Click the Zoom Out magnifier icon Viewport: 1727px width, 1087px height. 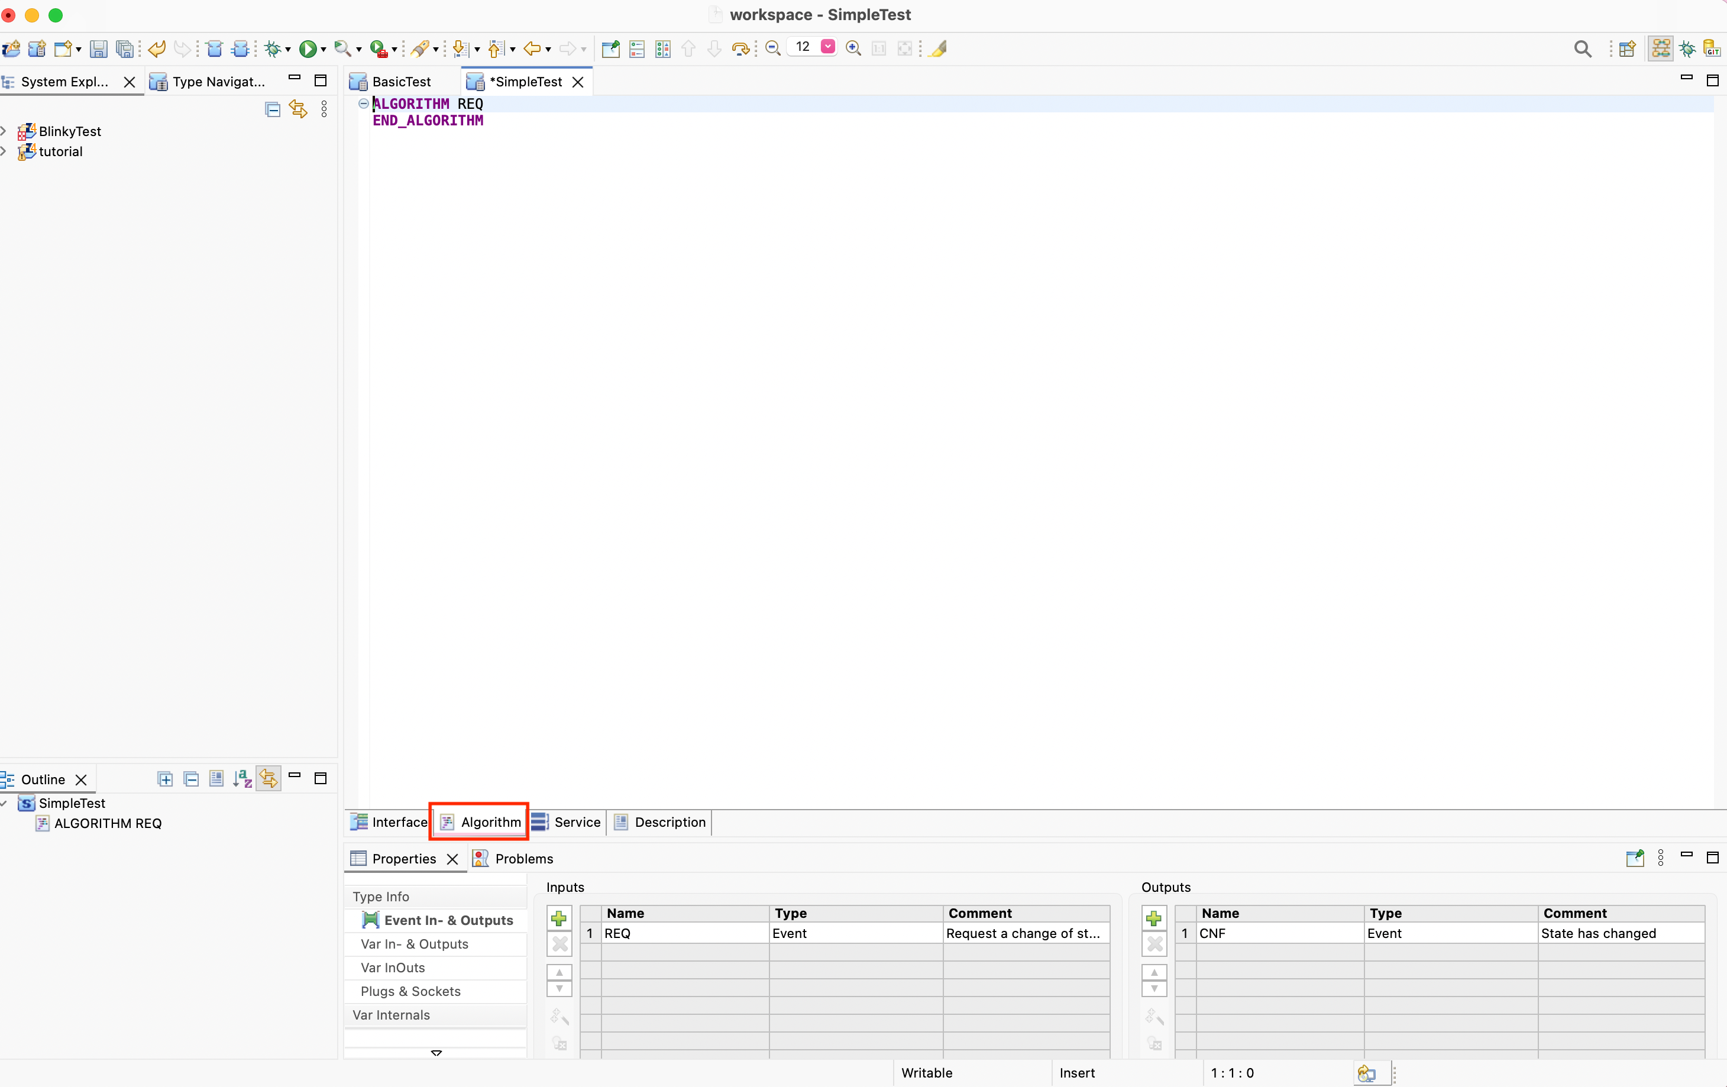[x=773, y=48]
